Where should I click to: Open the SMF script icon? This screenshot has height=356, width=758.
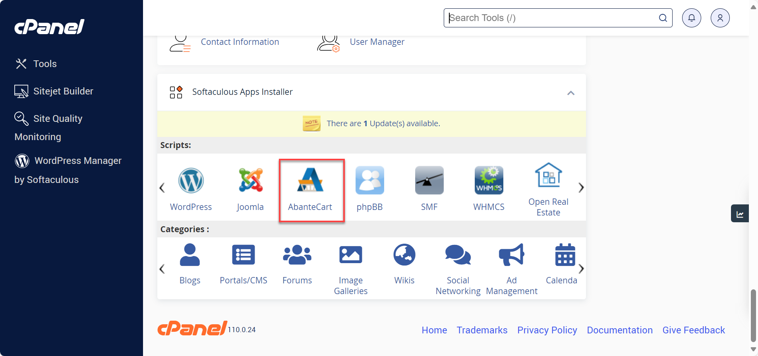pos(429,181)
